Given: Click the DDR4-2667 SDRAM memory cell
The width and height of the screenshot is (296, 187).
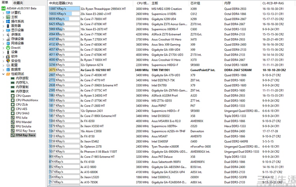Looking at the screenshot, I should click(x=238, y=70).
